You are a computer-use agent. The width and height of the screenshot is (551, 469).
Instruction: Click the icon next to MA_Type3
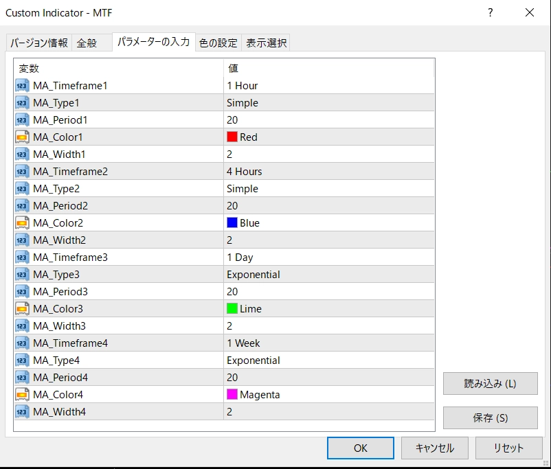point(22,275)
